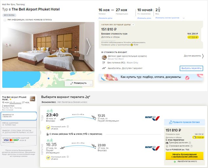Click the bell icon next to room availability
The height and width of the screenshot is (168, 208).
coord(5,20)
